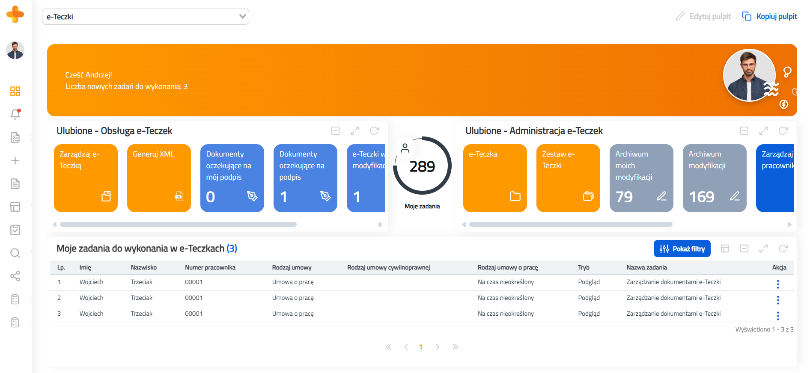Viewport: 810px width, 373px height.
Task: Open the Zarządzaj e-Teczką tile
Action: click(x=86, y=178)
